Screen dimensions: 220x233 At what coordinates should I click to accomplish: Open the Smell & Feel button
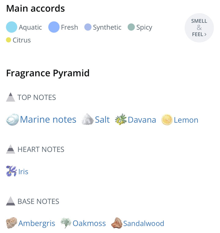coord(199,28)
